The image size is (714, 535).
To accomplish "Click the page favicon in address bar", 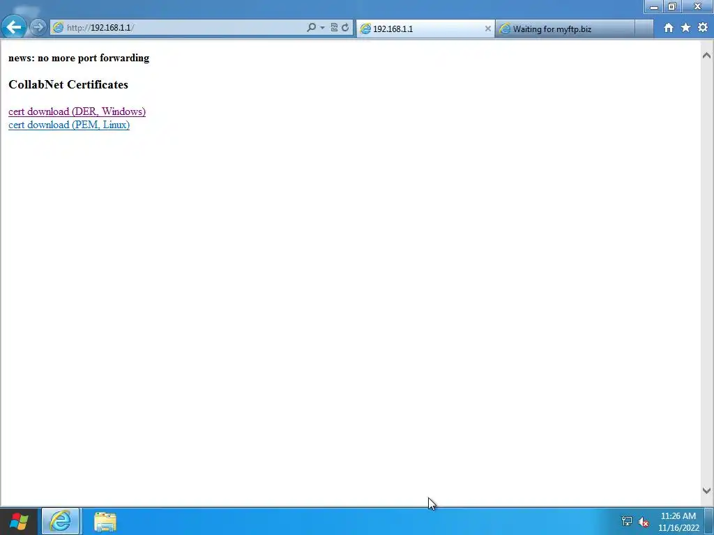I will [58, 28].
